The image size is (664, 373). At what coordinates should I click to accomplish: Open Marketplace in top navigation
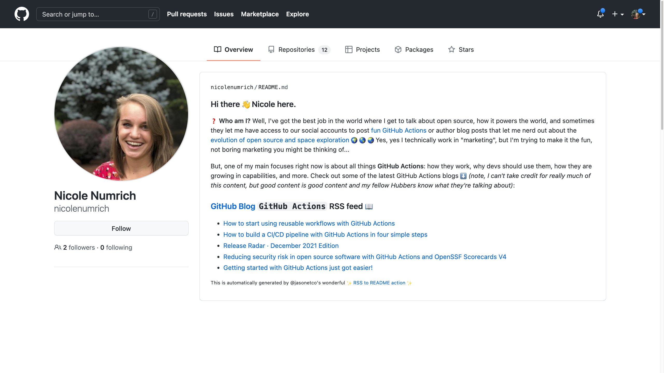coord(260,14)
